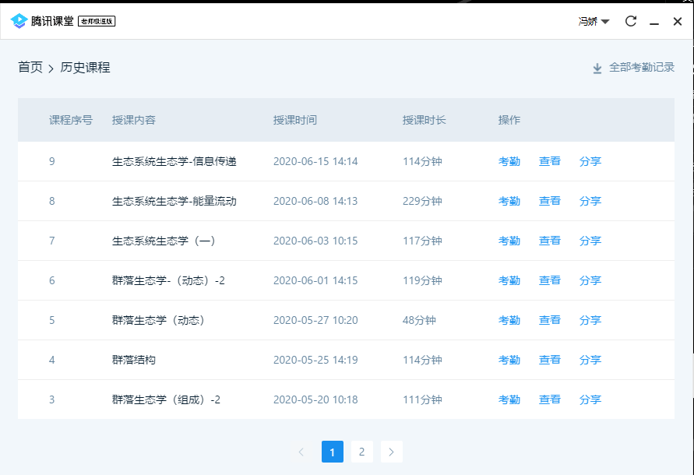This screenshot has width=694, height=475.
Task: Share course 4 群落结构
Action: coord(590,360)
